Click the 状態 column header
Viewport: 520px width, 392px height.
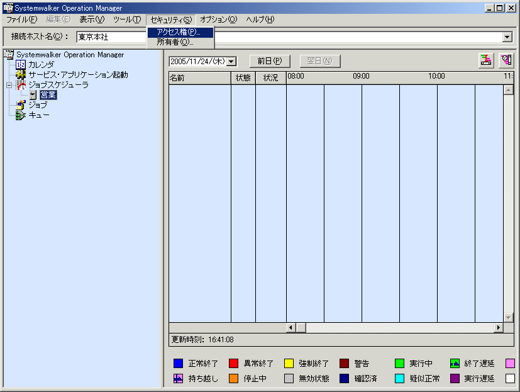(243, 78)
